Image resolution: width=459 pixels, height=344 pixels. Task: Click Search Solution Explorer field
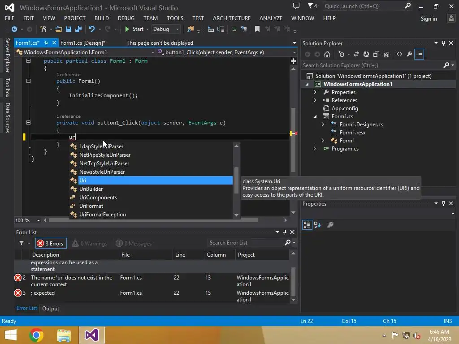pyautogui.click(x=372, y=65)
